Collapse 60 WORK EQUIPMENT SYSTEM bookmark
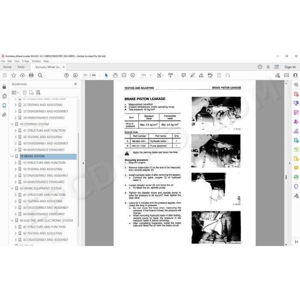 click(12, 189)
